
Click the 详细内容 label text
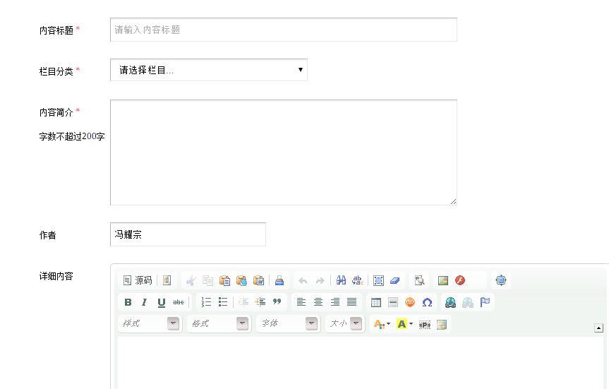pyautogui.click(x=56, y=276)
